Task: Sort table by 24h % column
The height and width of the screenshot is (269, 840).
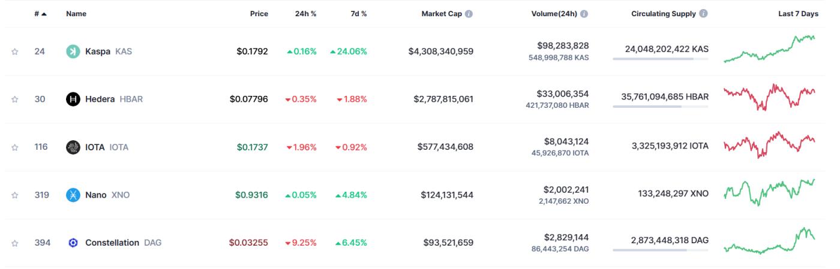Action: click(305, 14)
